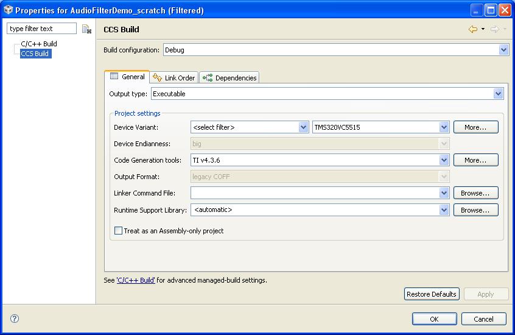Viewport: 515px width, 335px height.
Task: Follow the 'C/C++ Build' link
Action: click(x=136, y=280)
